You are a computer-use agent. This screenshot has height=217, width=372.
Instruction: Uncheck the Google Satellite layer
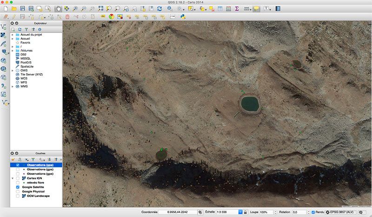(x=18, y=187)
